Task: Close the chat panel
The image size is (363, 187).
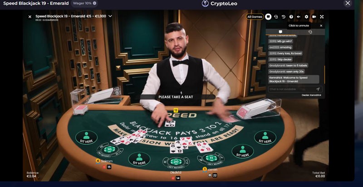Action: tap(321, 26)
